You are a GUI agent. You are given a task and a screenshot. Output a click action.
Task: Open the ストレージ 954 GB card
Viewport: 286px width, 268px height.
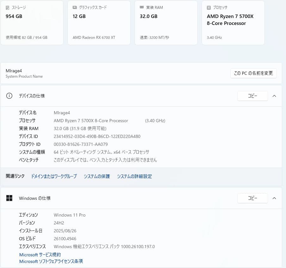tap(32, 23)
